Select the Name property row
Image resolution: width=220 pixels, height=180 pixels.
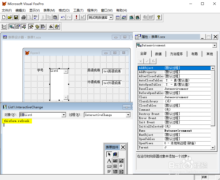[174, 131]
